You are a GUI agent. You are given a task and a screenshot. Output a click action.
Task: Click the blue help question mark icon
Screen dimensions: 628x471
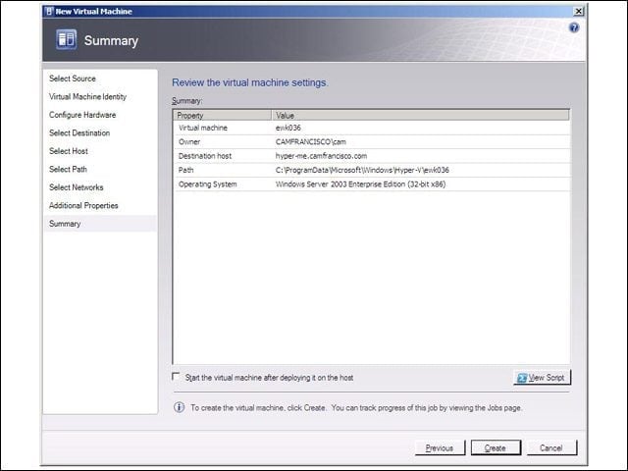(573, 27)
